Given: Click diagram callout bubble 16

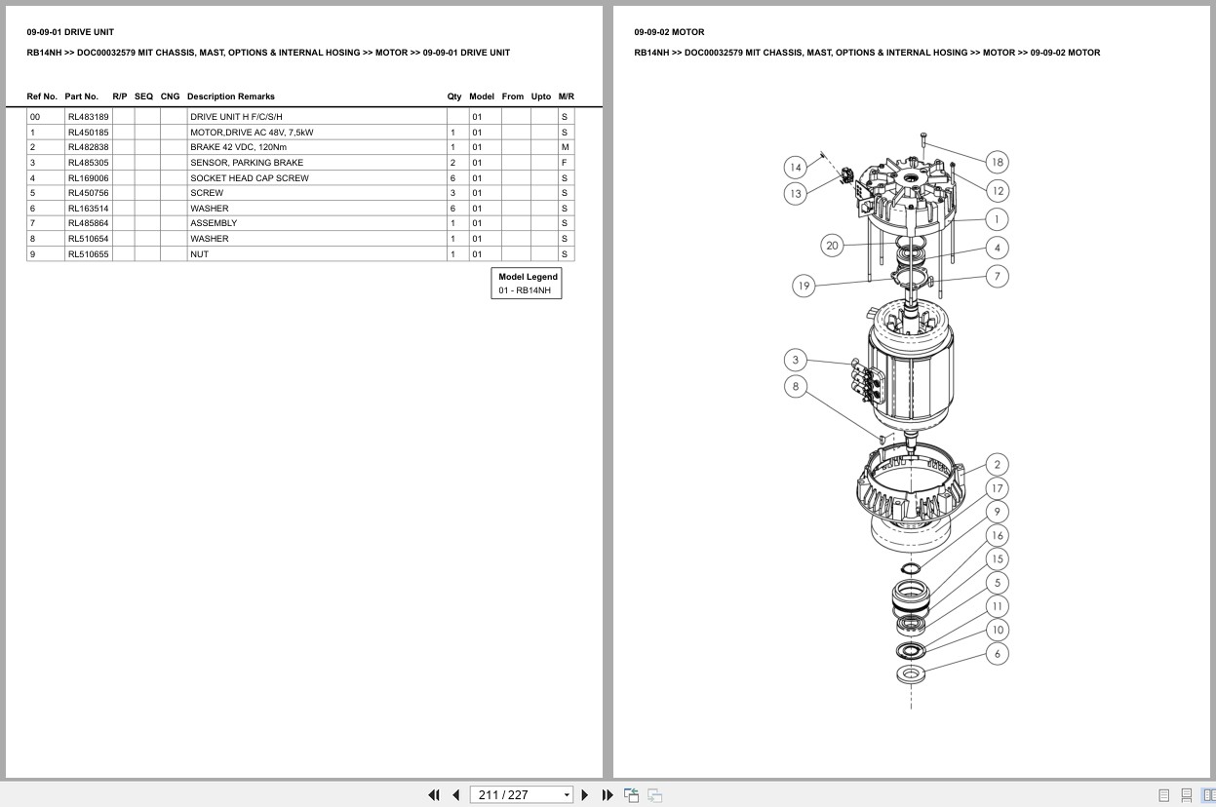Looking at the screenshot, I should pyautogui.click(x=997, y=535).
